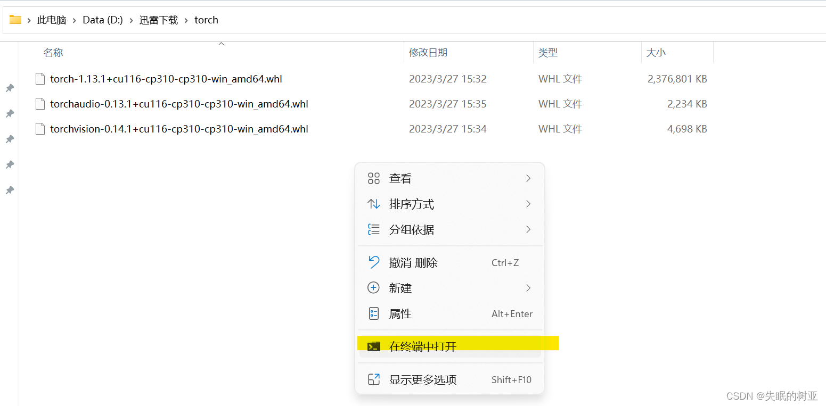The height and width of the screenshot is (406, 826).
Task: Click WHL 文件 type in the torchaudio row
Action: (560, 104)
